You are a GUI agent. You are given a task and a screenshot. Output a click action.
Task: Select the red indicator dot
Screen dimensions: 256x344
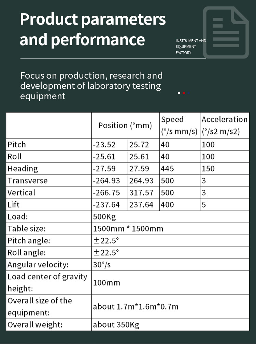click(184, 93)
